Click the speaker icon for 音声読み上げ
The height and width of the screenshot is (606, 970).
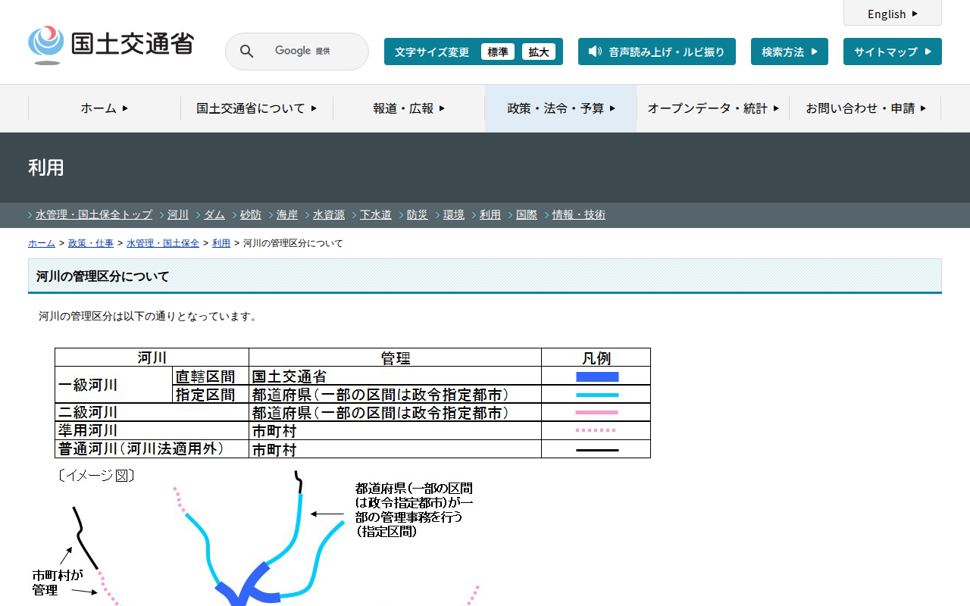coord(595,52)
